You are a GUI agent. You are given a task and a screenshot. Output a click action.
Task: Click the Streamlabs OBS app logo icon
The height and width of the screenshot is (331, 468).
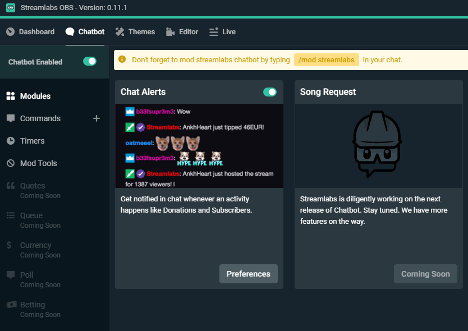11,8
